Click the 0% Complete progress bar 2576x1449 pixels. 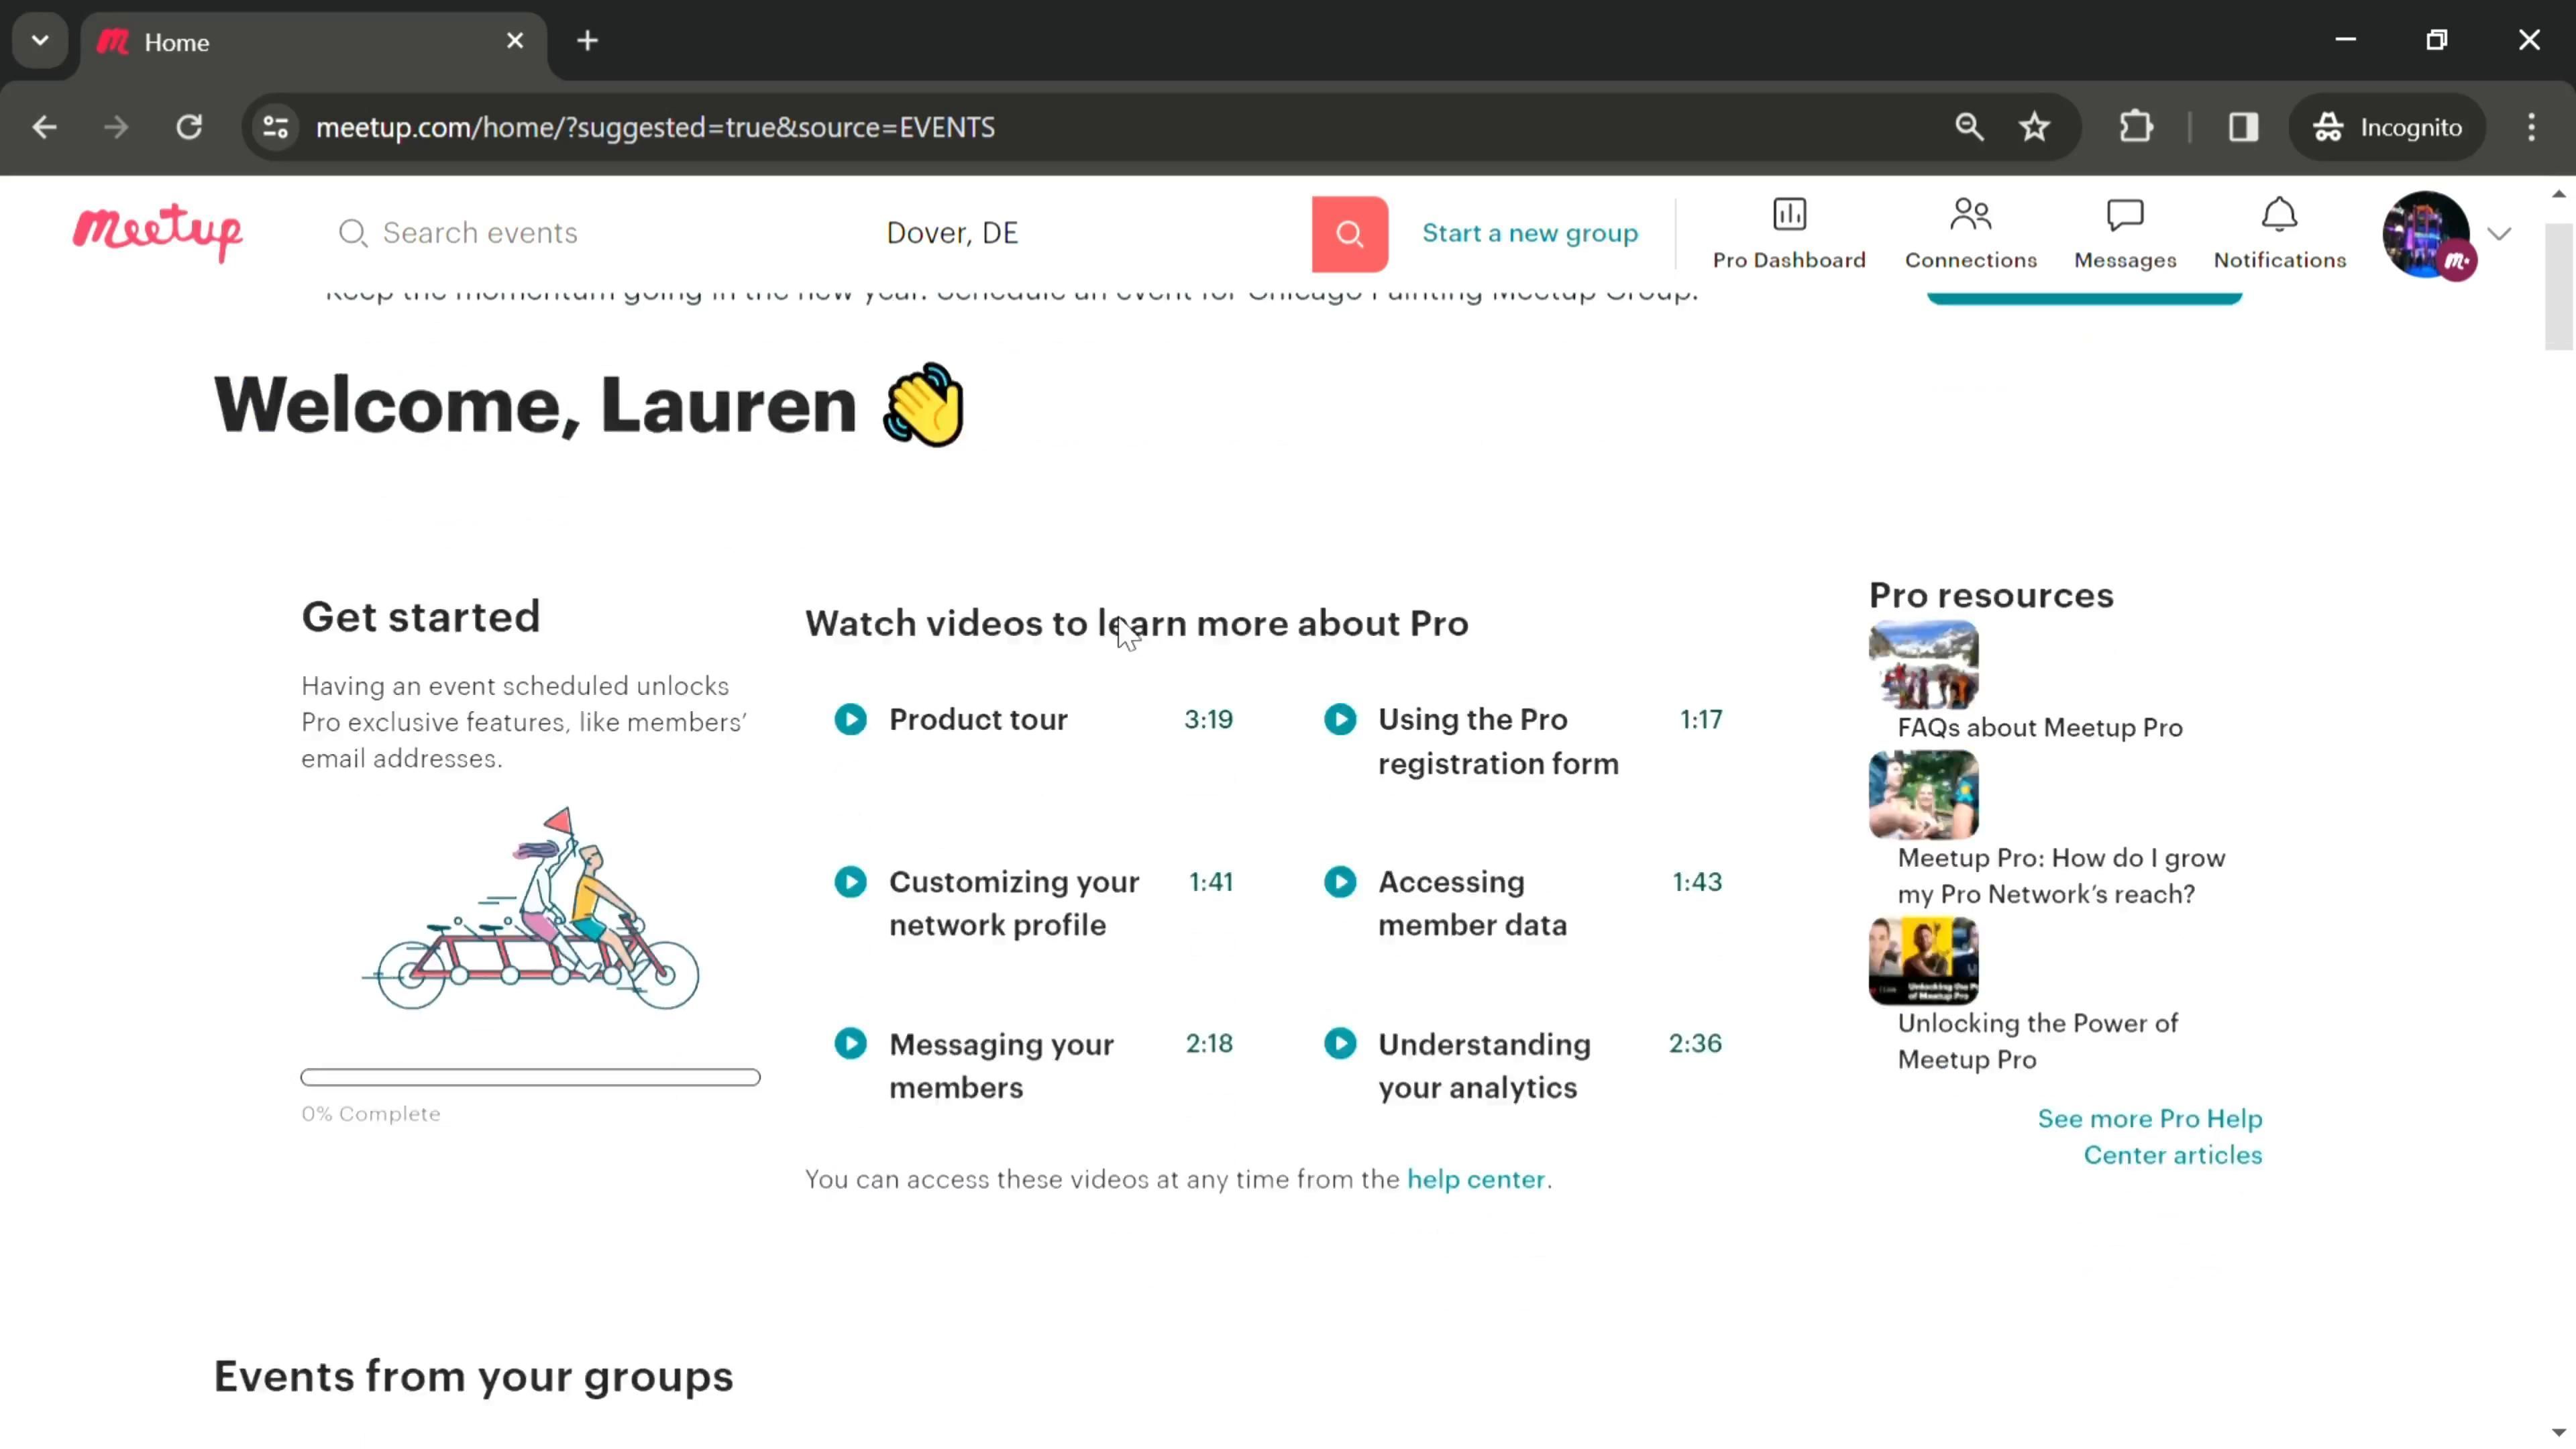pos(530,1077)
